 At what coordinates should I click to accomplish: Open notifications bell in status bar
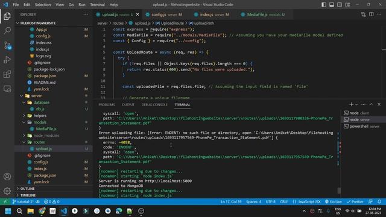coord(379,202)
